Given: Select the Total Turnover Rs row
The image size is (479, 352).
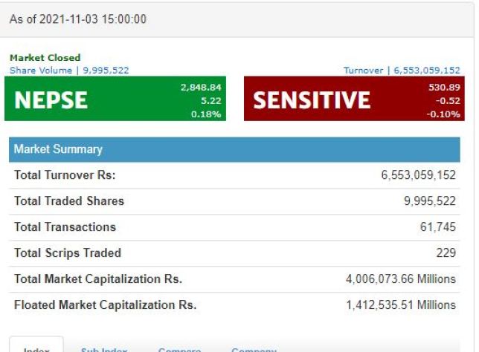Looking at the screenshot, I should point(234,175).
